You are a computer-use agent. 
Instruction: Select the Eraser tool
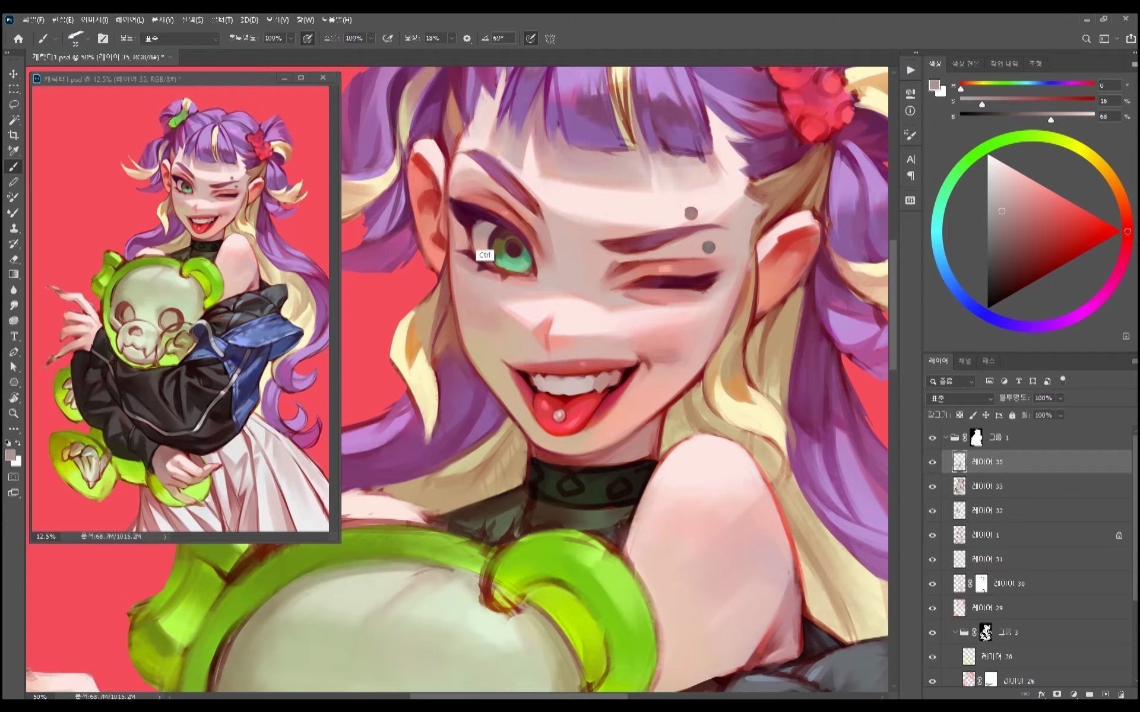(x=13, y=259)
